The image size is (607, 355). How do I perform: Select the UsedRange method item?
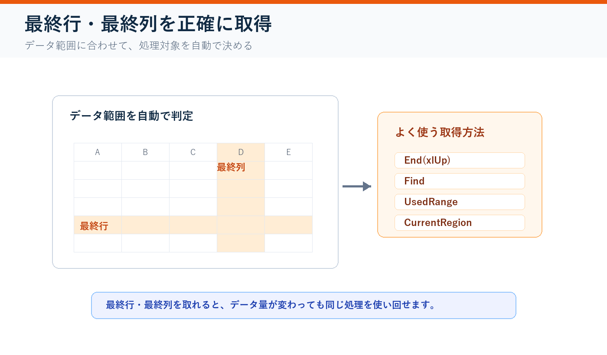[x=460, y=202]
